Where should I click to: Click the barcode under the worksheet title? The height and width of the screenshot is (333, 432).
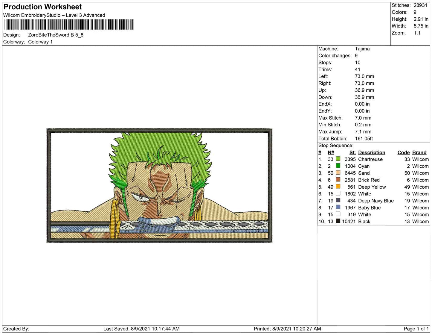click(x=68, y=25)
